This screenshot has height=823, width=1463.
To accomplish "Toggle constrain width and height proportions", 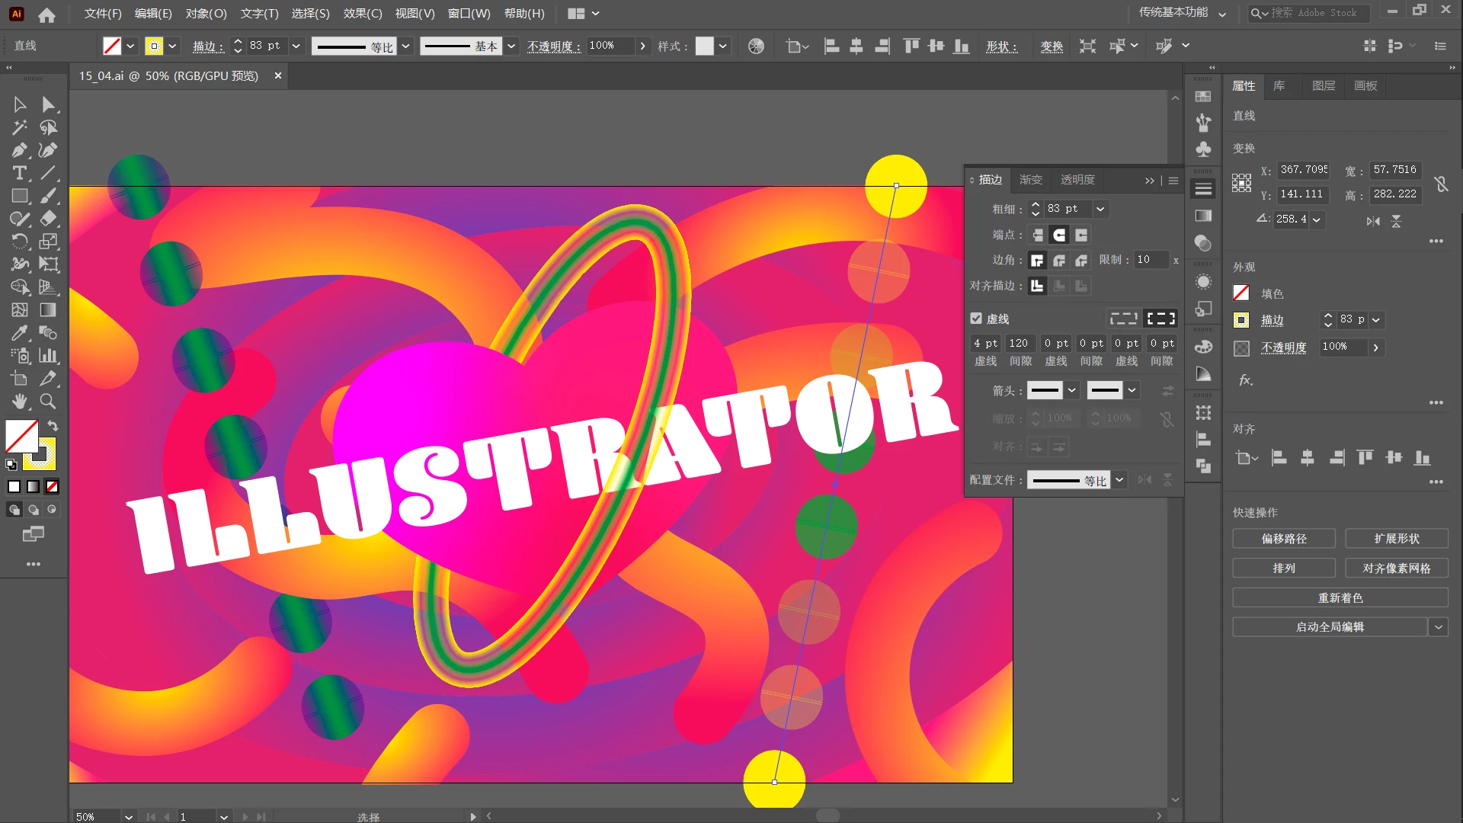I will coord(1440,184).
